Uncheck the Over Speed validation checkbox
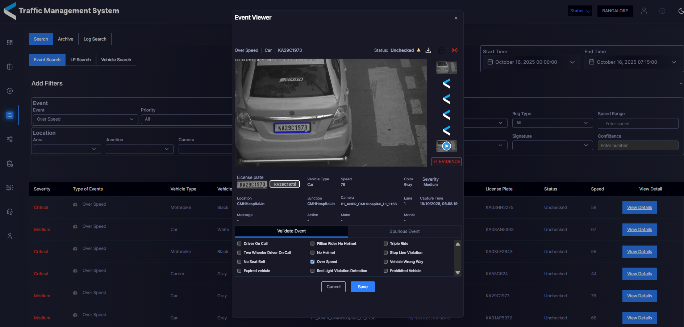684x327 pixels. coord(312,261)
